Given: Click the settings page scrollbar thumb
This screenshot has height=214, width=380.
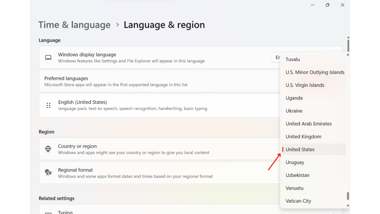Looking at the screenshot, I should click(348, 45).
